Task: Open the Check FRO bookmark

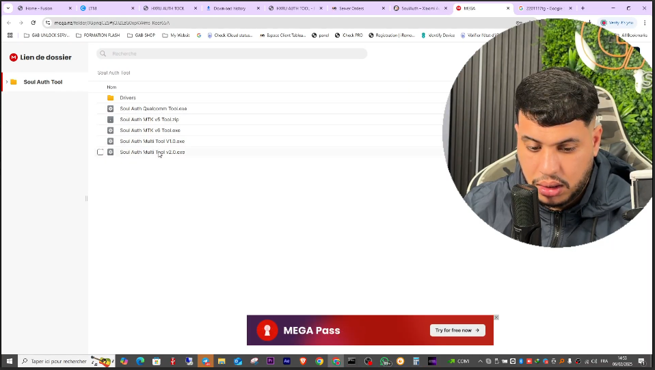Action: pos(349,36)
